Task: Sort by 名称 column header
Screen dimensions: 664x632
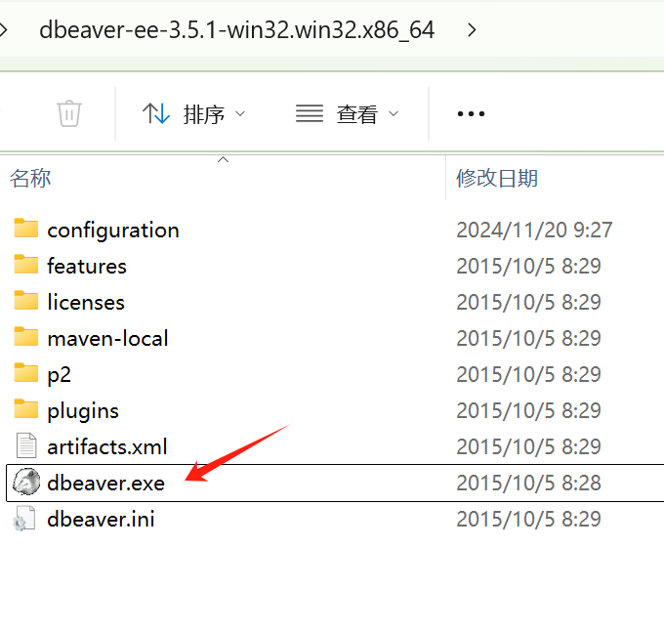Action: (x=30, y=178)
